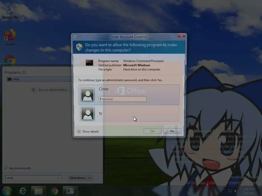
Task: Close the User Account Control dialog
Action: 181,36
